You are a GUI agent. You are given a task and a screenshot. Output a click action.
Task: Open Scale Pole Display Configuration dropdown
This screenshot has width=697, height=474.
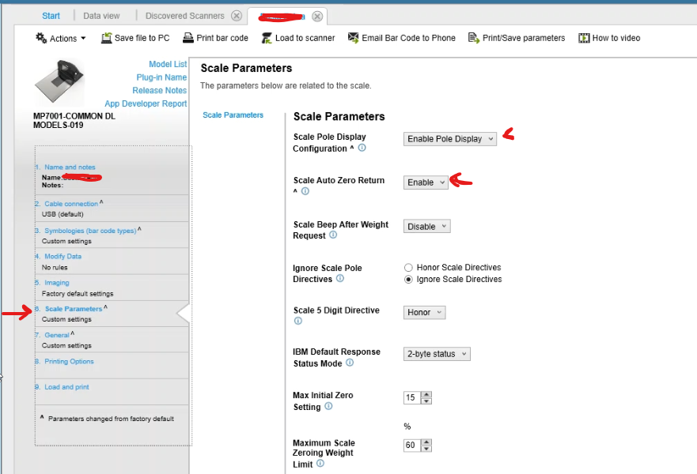coord(449,139)
